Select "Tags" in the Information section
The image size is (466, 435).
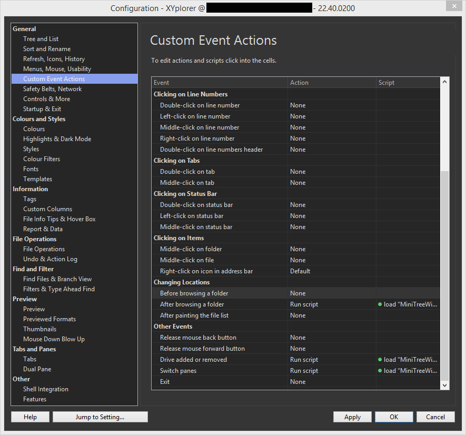pos(29,199)
